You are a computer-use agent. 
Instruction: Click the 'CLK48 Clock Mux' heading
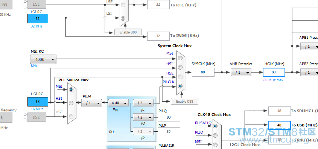click(x=214, y=114)
